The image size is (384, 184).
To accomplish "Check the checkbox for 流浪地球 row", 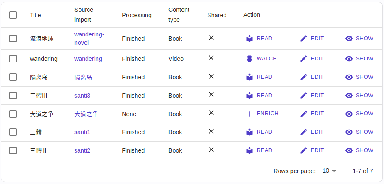I will [x=13, y=39].
